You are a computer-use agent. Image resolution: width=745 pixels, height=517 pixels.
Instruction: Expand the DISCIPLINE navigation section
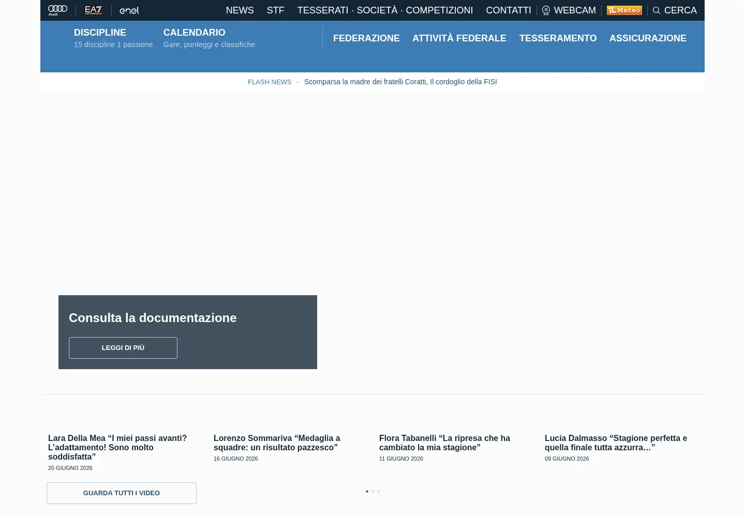pos(100,33)
